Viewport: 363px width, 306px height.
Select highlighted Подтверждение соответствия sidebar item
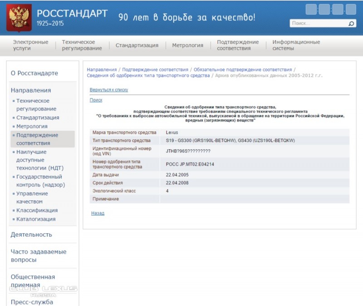(43, 139)
